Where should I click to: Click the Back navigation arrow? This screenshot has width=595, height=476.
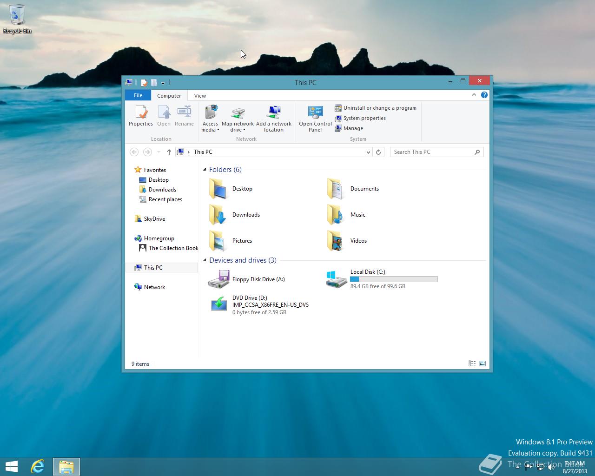(x=134, y=152)
